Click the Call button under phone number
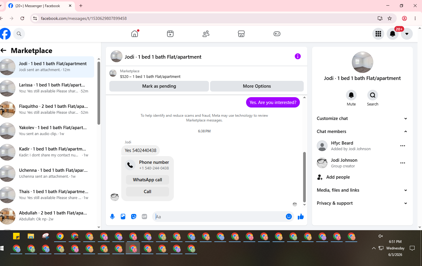The width and height of the screenshot is (422, 266). (147, 192)
